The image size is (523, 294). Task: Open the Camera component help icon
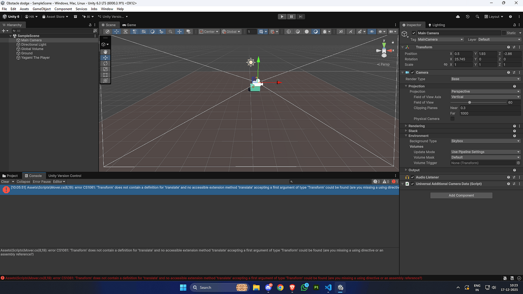click(x=509, y=72)
